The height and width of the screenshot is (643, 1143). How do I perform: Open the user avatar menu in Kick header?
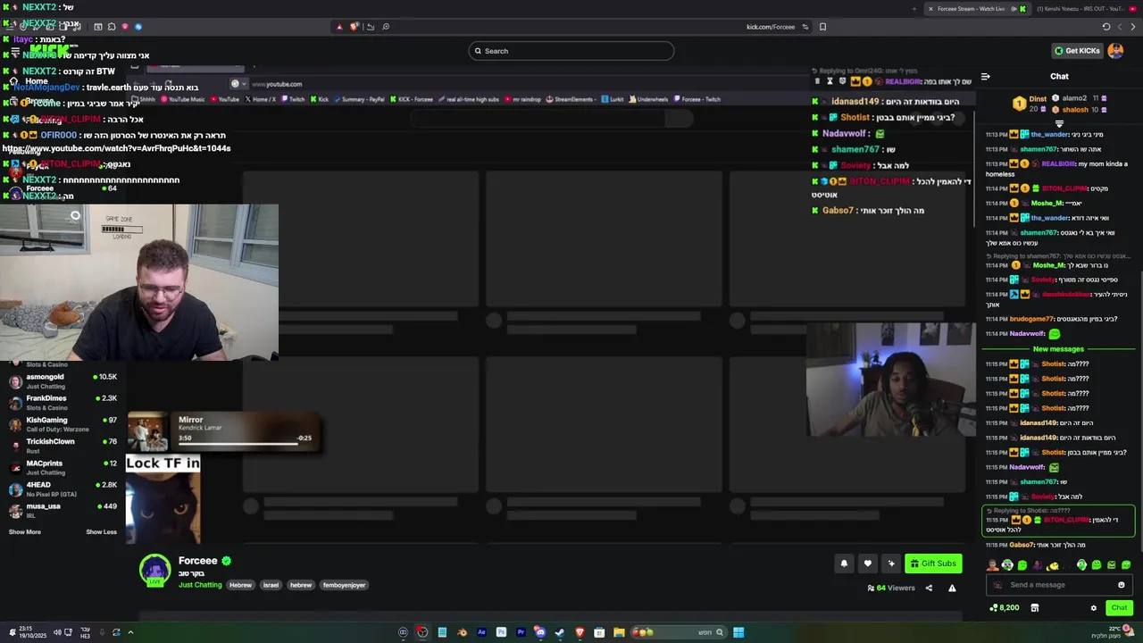click(1115, 51)
